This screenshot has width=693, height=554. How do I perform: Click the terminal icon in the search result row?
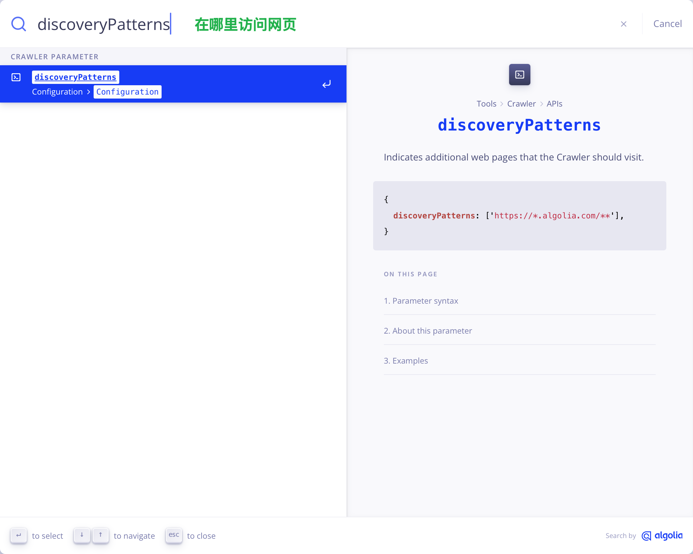pos(16,77)
